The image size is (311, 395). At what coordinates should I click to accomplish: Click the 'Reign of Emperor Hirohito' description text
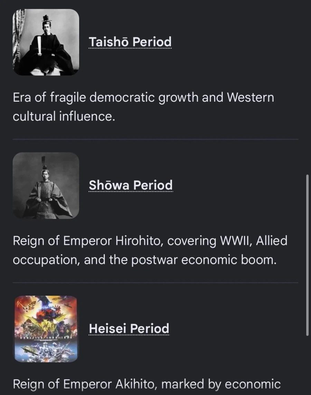pos(150,250)
